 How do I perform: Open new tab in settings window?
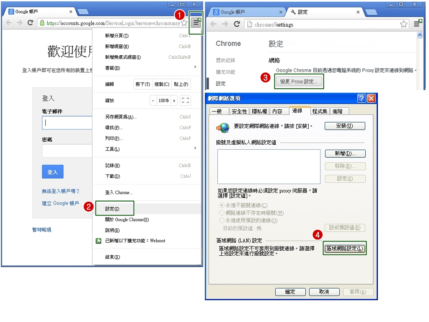pos(371,12)
